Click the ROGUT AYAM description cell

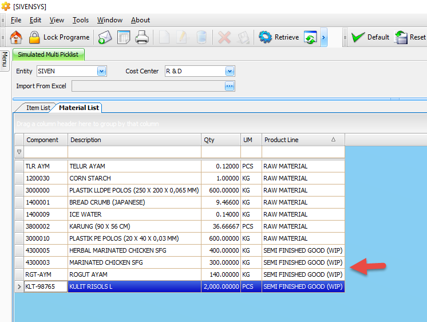[135, 274]
